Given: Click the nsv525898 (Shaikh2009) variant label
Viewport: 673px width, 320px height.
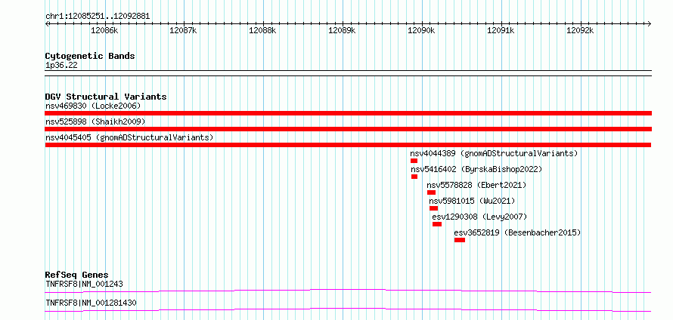Looking at the screenshot, I should (95, 122).
